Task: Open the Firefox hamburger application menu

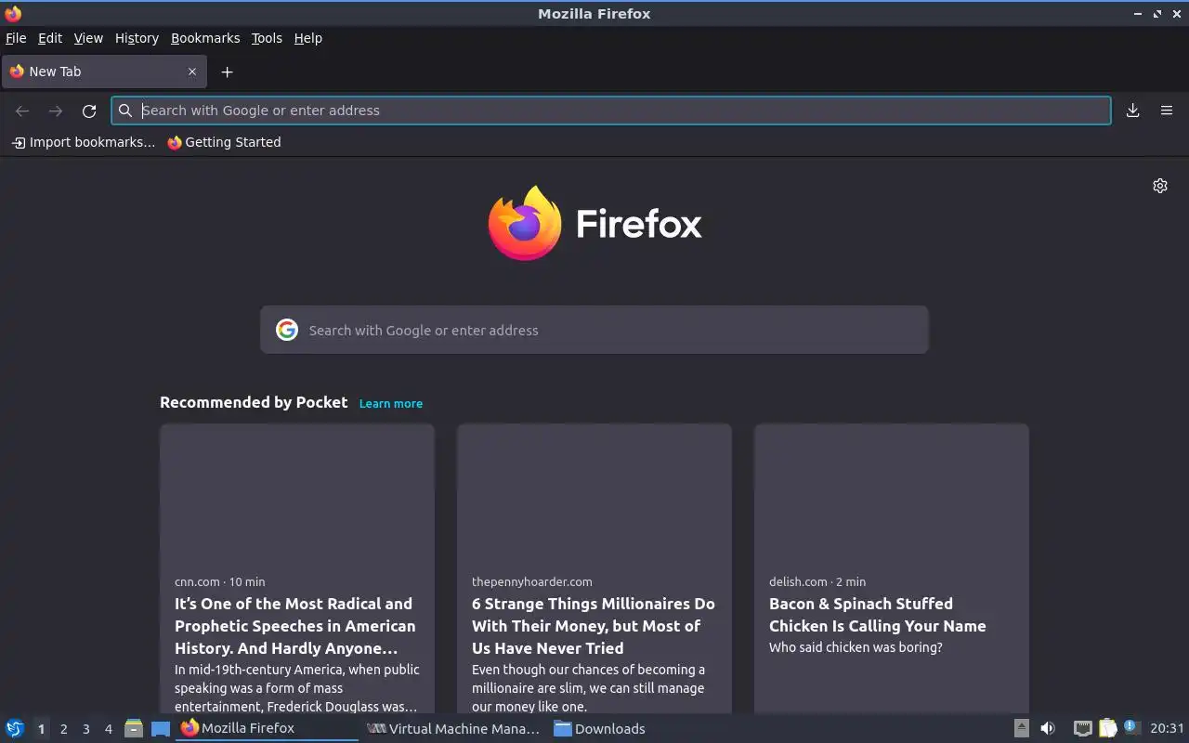Action: 1167,111
